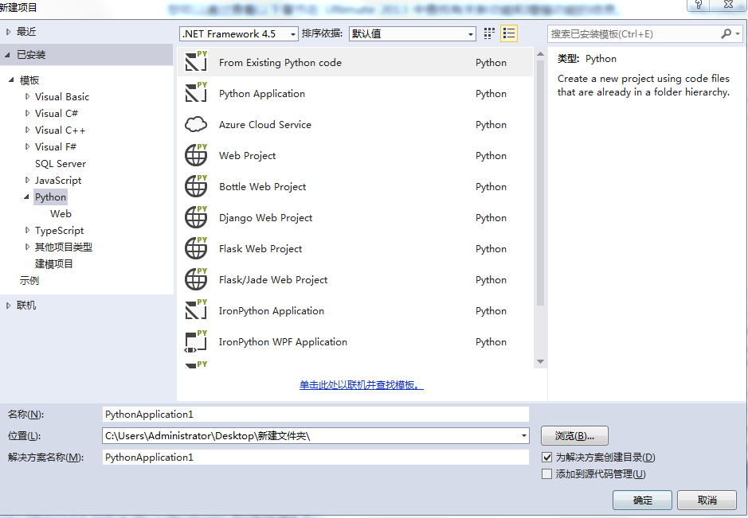Image resolution: width=748 pixels, height=518 pixels.
Task: Select Web under Python node
Action: coord(61,213)
